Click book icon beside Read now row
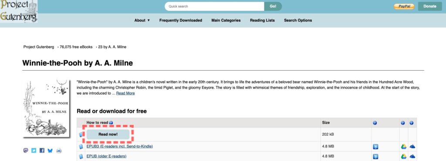This screenshot has width=446, height=161. click(x=81, y=134)
